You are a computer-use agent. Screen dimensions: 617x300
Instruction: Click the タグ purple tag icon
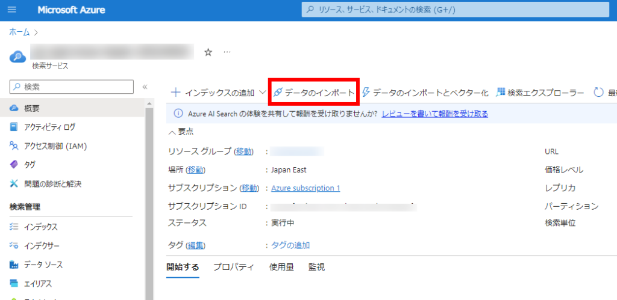point(14,165)
